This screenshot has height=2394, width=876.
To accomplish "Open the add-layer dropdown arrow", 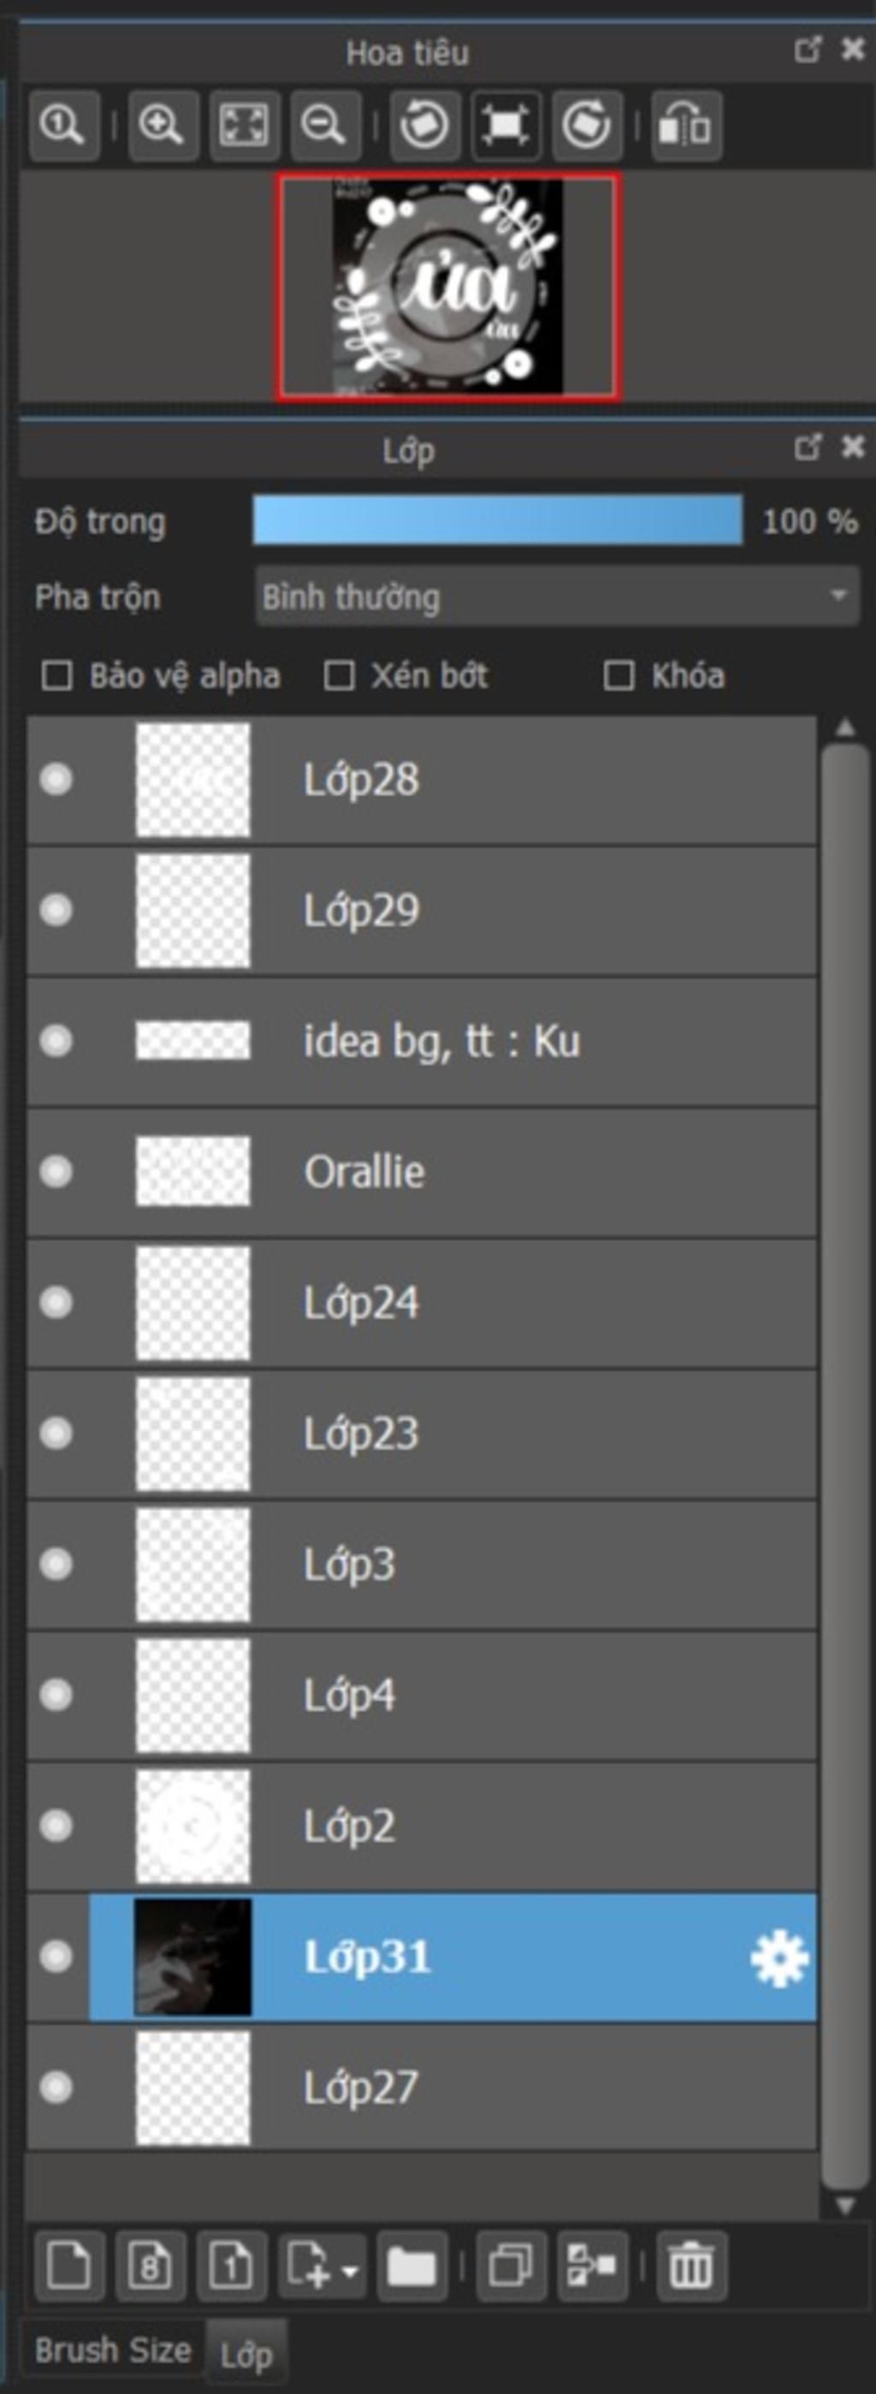I will point(349,2266).
